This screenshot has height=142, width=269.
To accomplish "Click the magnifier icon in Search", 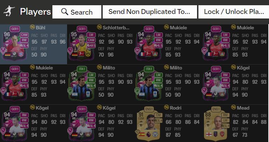I will (x=65, y=12).
